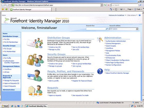
Task: Open the Welcome fim InstallUser menu
Action: pyautogui.click(x=117, y=15)
